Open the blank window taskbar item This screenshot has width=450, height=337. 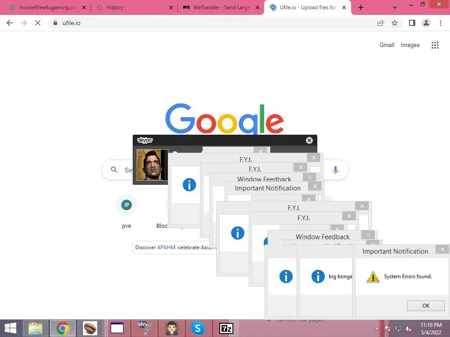coord(117,328)
